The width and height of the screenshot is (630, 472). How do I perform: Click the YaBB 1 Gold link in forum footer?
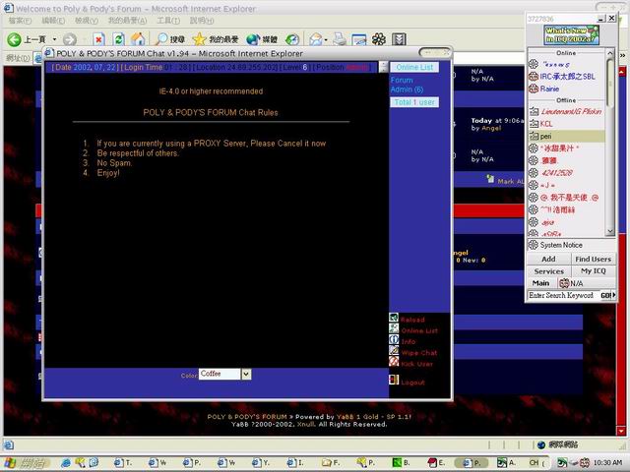pyautogui.click(x=357, y=417)
